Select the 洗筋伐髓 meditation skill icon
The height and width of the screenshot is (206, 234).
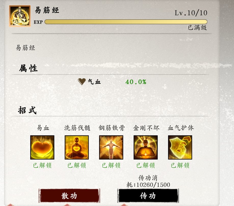(x=77, y=147)
